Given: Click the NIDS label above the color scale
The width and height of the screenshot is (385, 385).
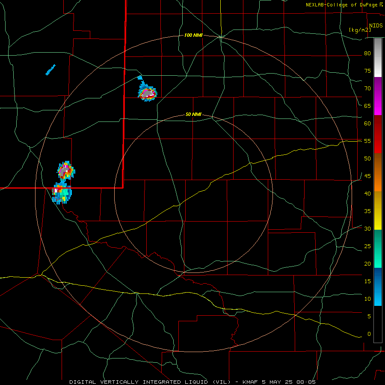Looking at the screenshot, I should 376,26.
